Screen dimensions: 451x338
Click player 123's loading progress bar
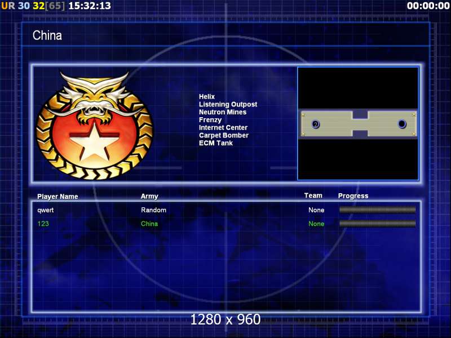(377, 223)
